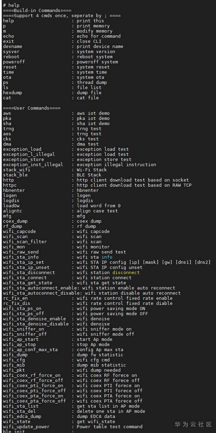Click the "====User Commands====" section header

click(31, 108)
